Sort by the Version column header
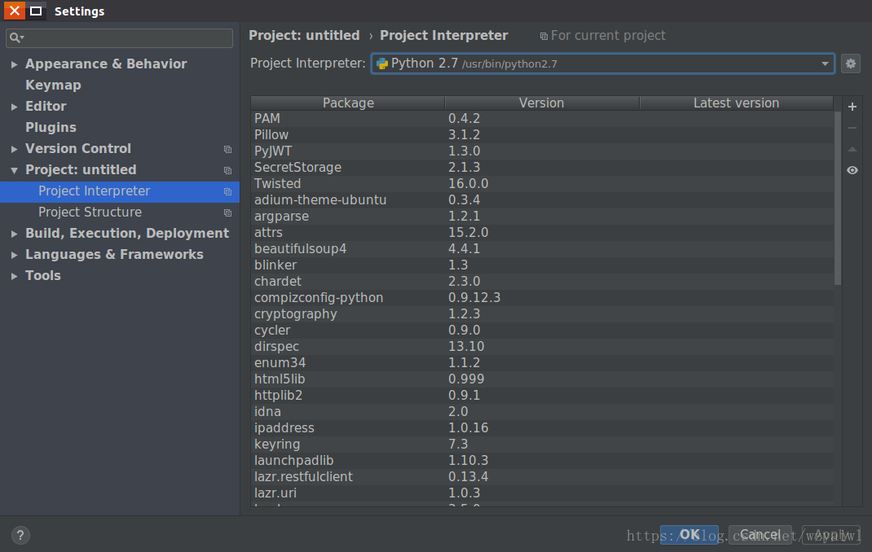 [542, 103]
